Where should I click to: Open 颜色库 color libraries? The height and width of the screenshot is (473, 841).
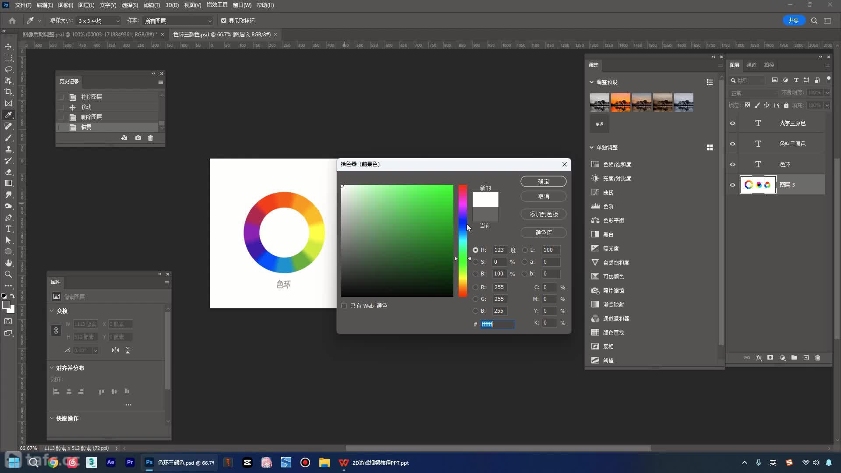[x=544, y=233]
